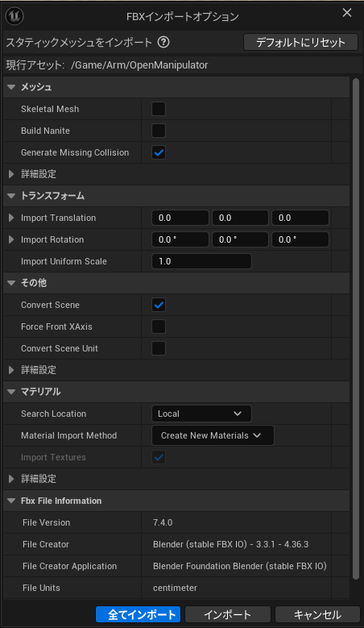Open the Search Location dropdown
The height and width of the screenshot is (628, 364).
[201, 414]
